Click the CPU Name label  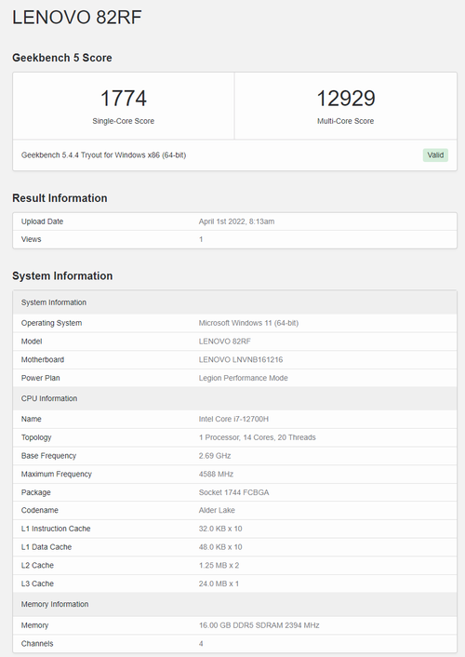(x=32, y=419)
